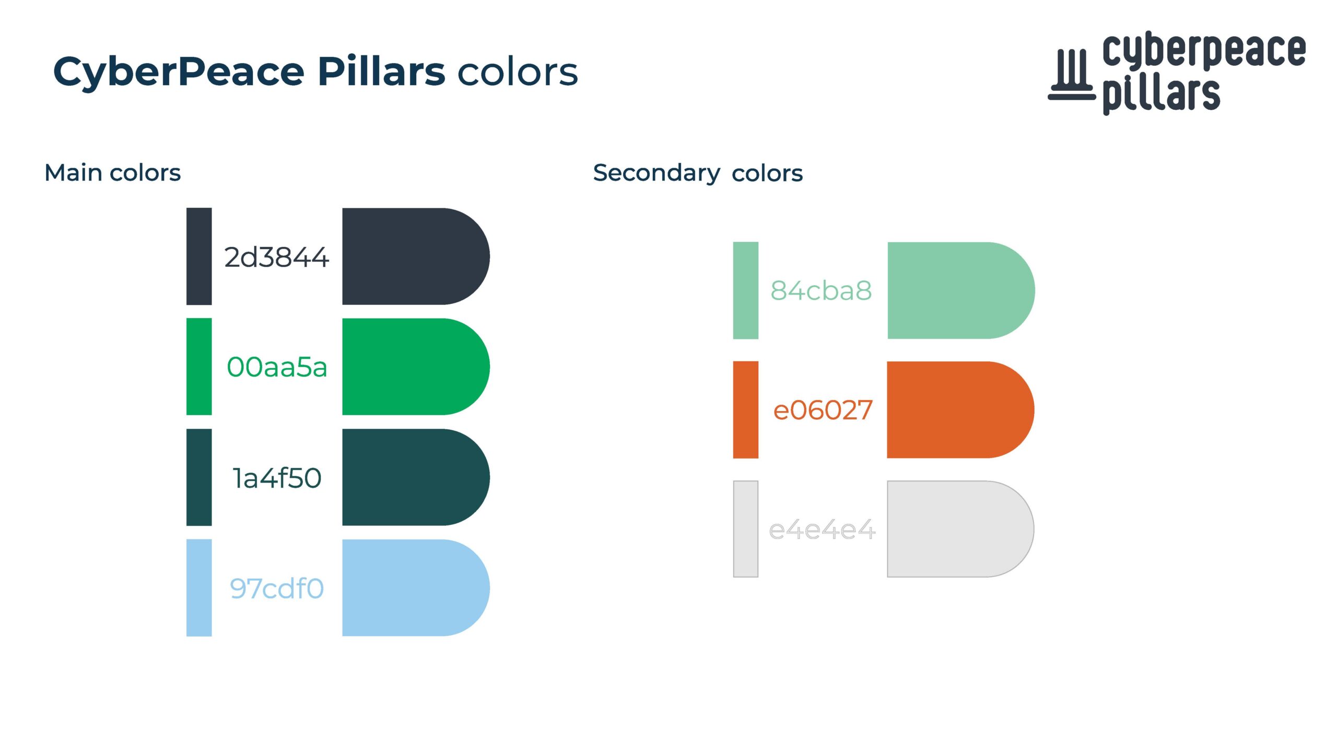Click the hex code e06027 text
Image resolution: width=1337 pixels, height=752 pixels.
coord(823,410)
